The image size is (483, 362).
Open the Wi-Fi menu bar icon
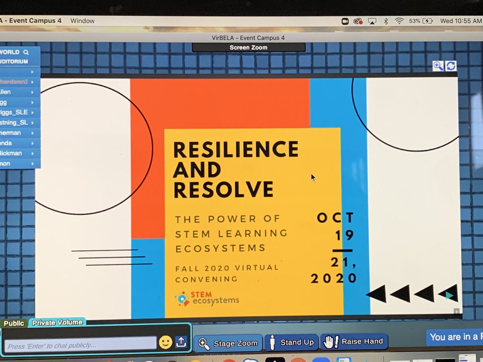pos(399,21)
